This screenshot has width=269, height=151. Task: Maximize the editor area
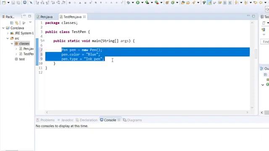tap(253, 16)
